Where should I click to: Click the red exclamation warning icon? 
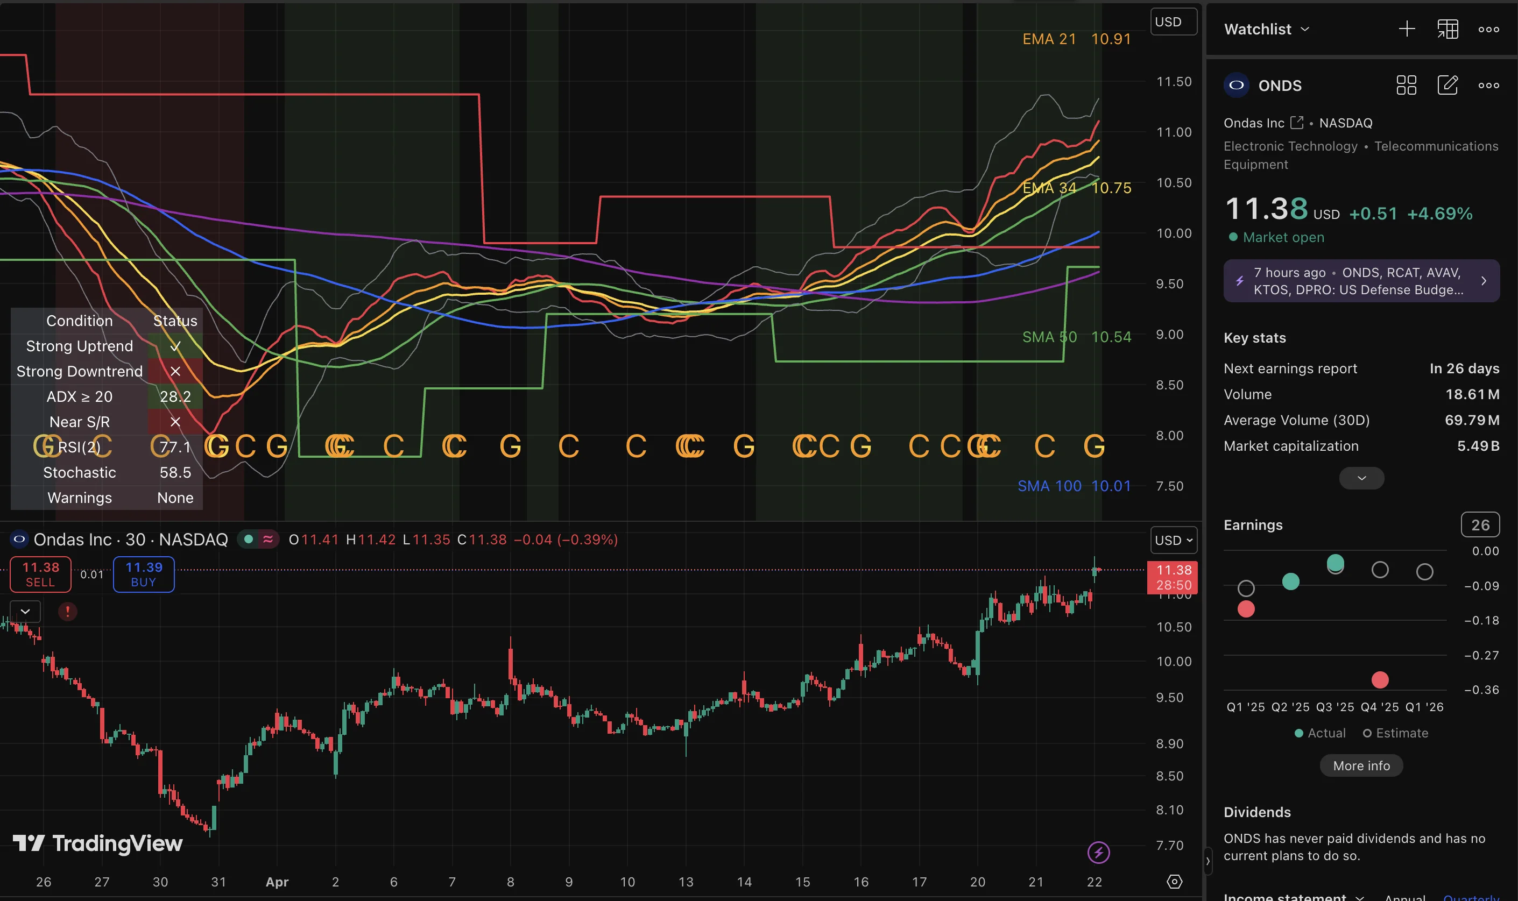[67, 612]
